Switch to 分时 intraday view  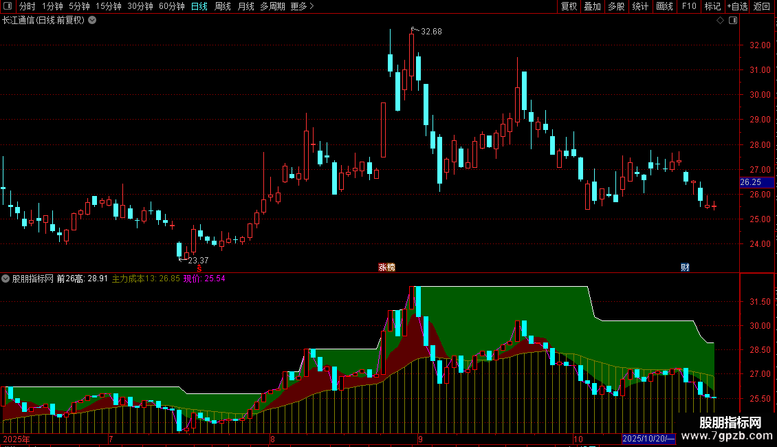tap(28, 6)
